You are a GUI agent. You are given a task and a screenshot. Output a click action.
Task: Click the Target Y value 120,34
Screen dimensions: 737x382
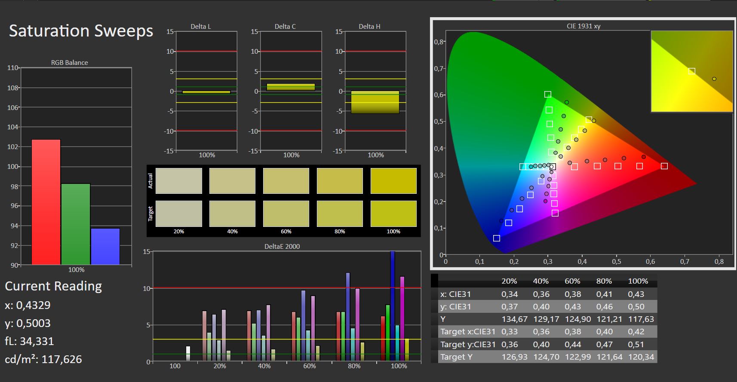(x=641, y=357)
